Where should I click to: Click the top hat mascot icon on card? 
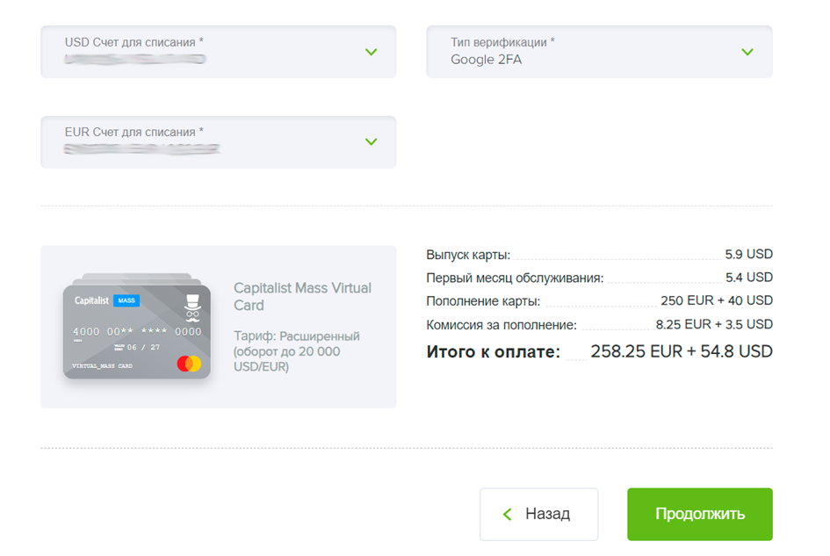pos(192,308)
